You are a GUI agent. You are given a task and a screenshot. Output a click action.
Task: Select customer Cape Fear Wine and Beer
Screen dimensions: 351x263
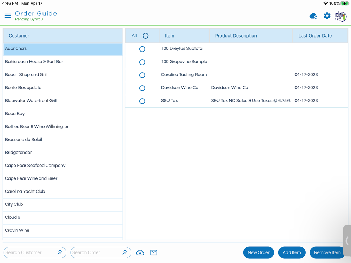tap(63, 179)
